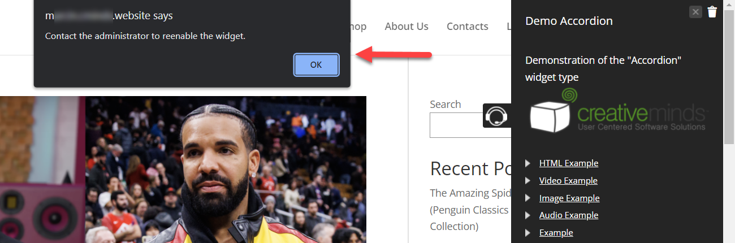Close the Demo Accordion panel

coord(695,12)
